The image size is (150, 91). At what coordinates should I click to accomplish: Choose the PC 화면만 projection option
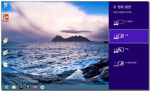point(128,22)
